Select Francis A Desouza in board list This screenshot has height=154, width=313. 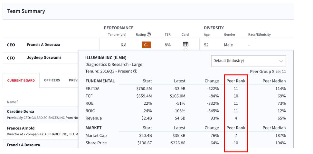[24, 145]
